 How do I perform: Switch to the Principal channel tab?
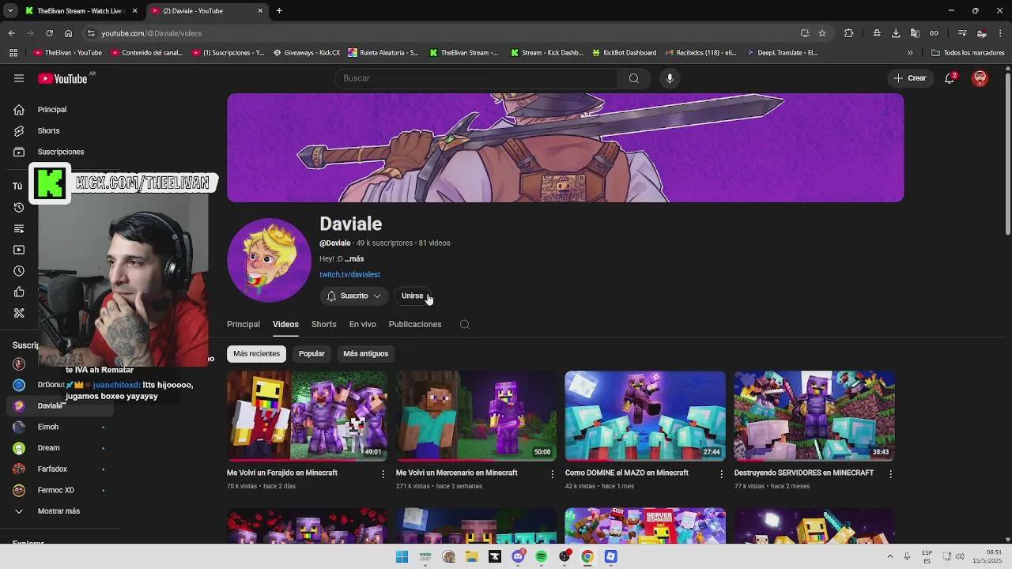(244, 324)
